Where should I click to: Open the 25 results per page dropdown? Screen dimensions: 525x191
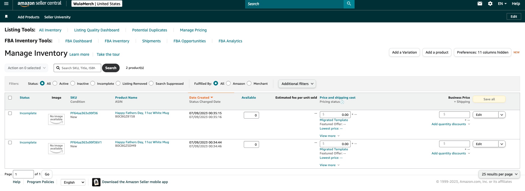click(x=499, y=174)
